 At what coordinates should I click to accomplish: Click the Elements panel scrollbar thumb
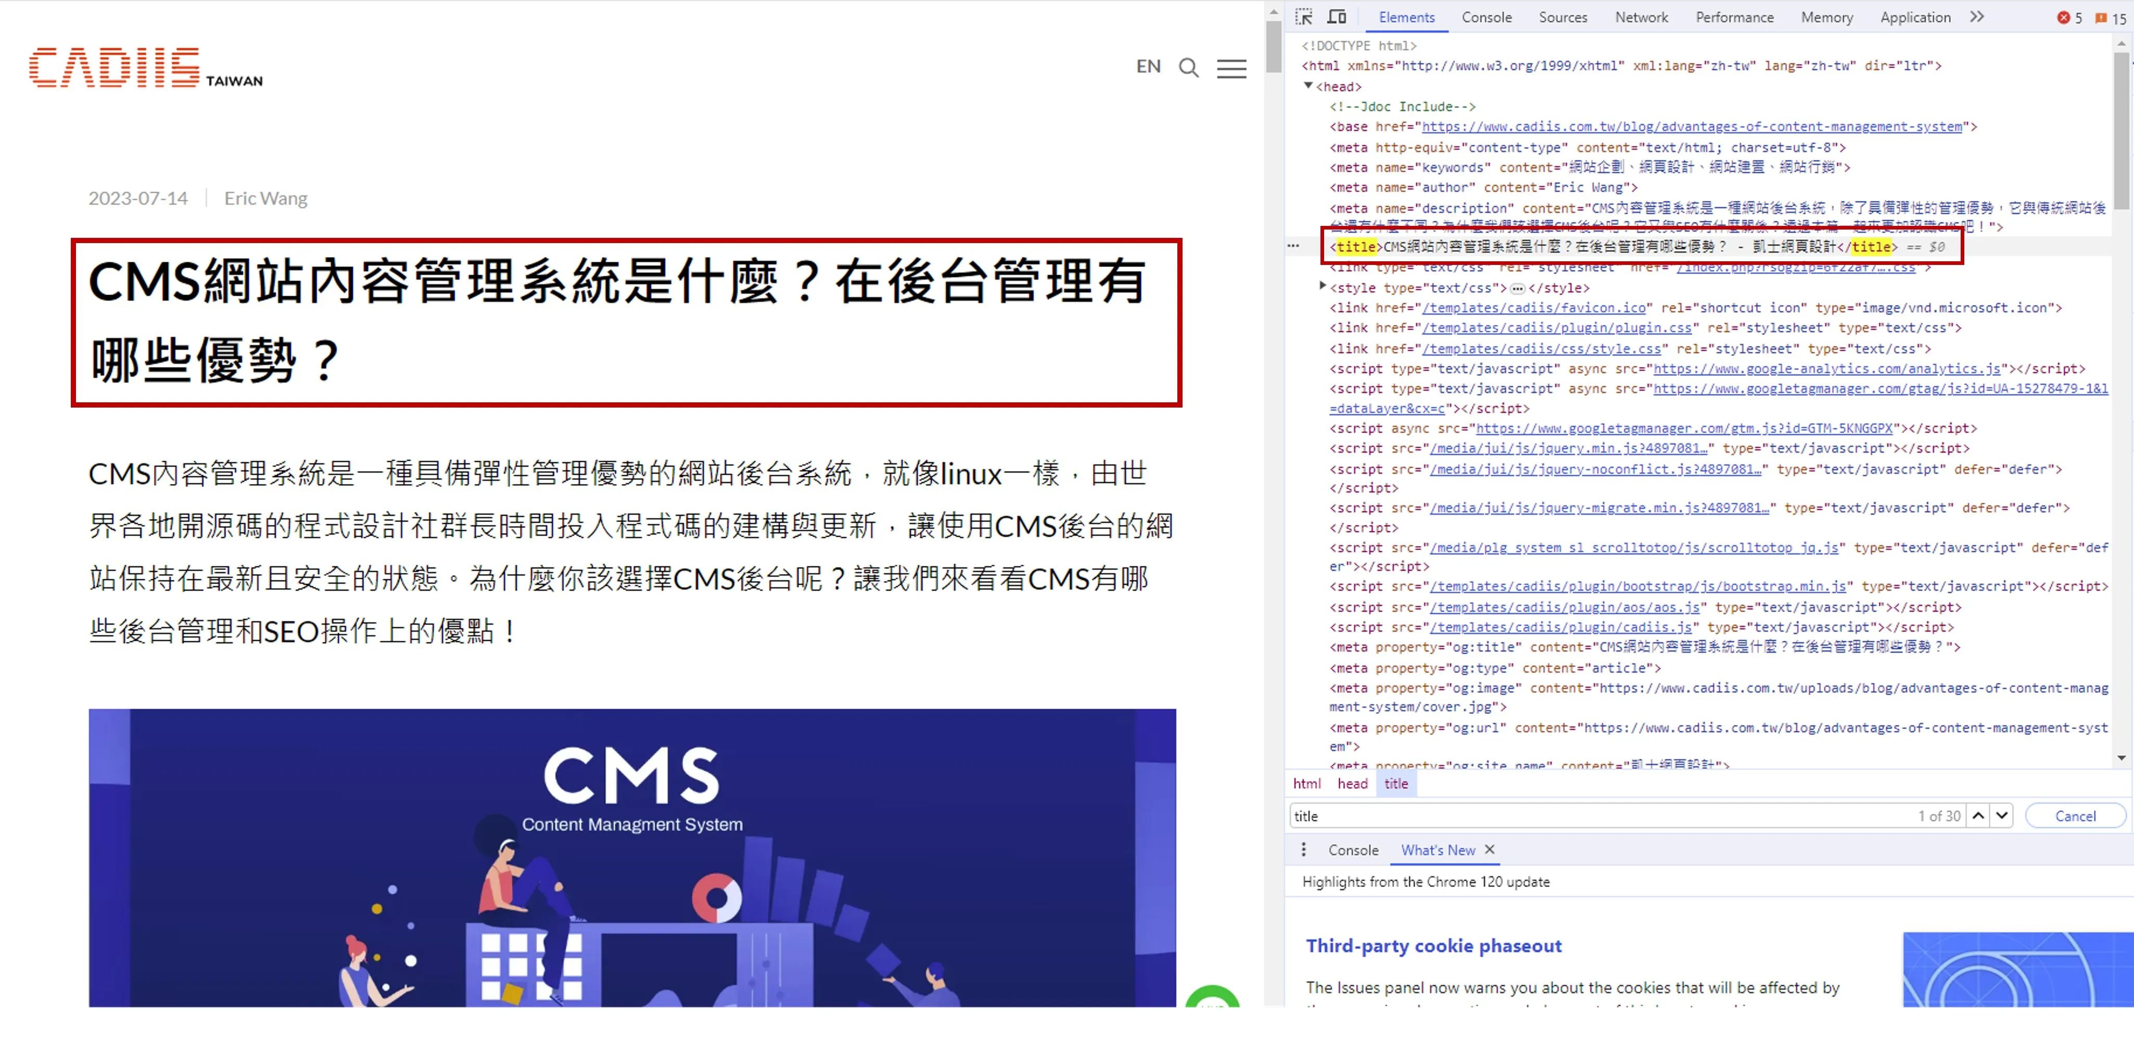point(2122,131)
